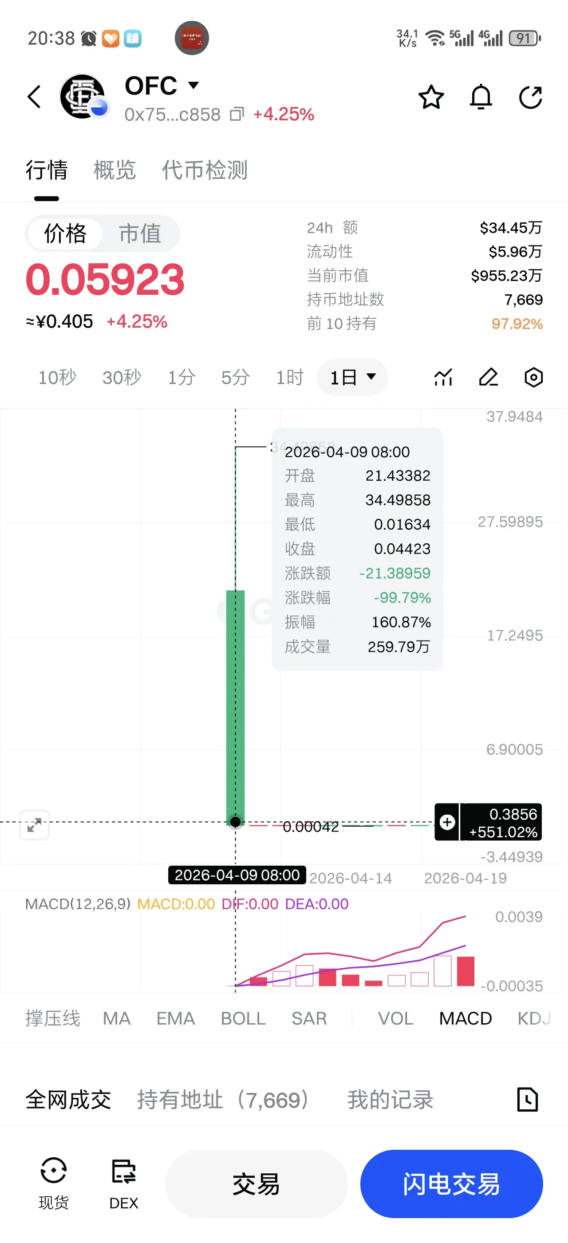Select the 30秒 timeframe

tap(122, 377)
